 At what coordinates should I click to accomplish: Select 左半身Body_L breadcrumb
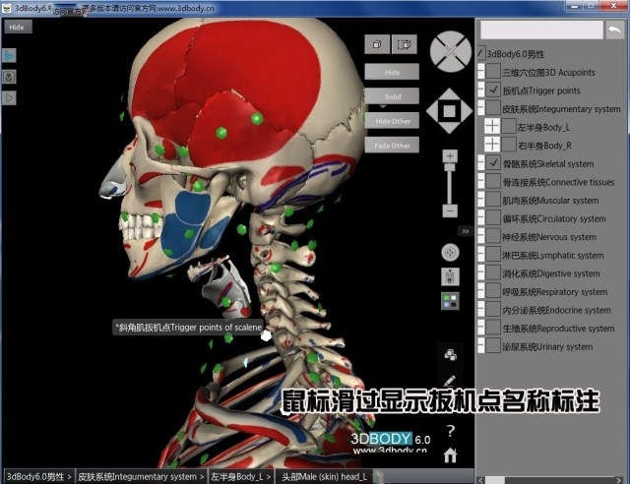pos(240,476)
